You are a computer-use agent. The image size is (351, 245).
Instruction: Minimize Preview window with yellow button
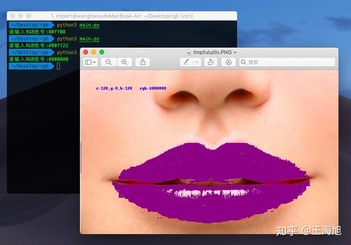[94, 52]
